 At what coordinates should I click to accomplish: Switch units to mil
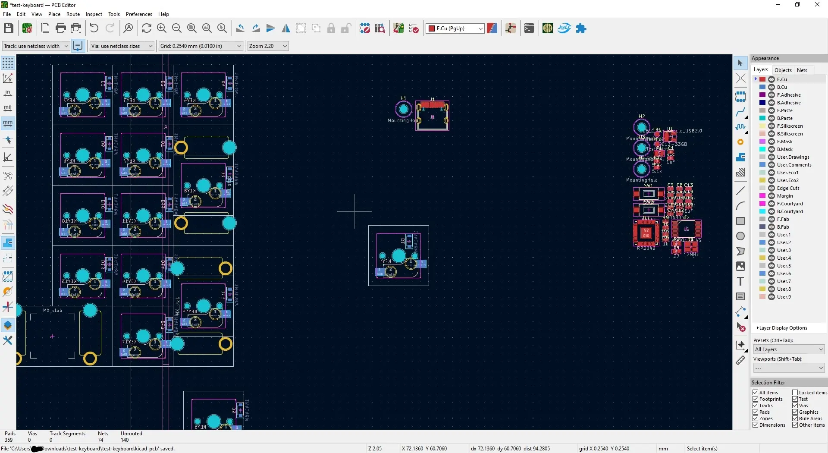click(x=8, y=108)
